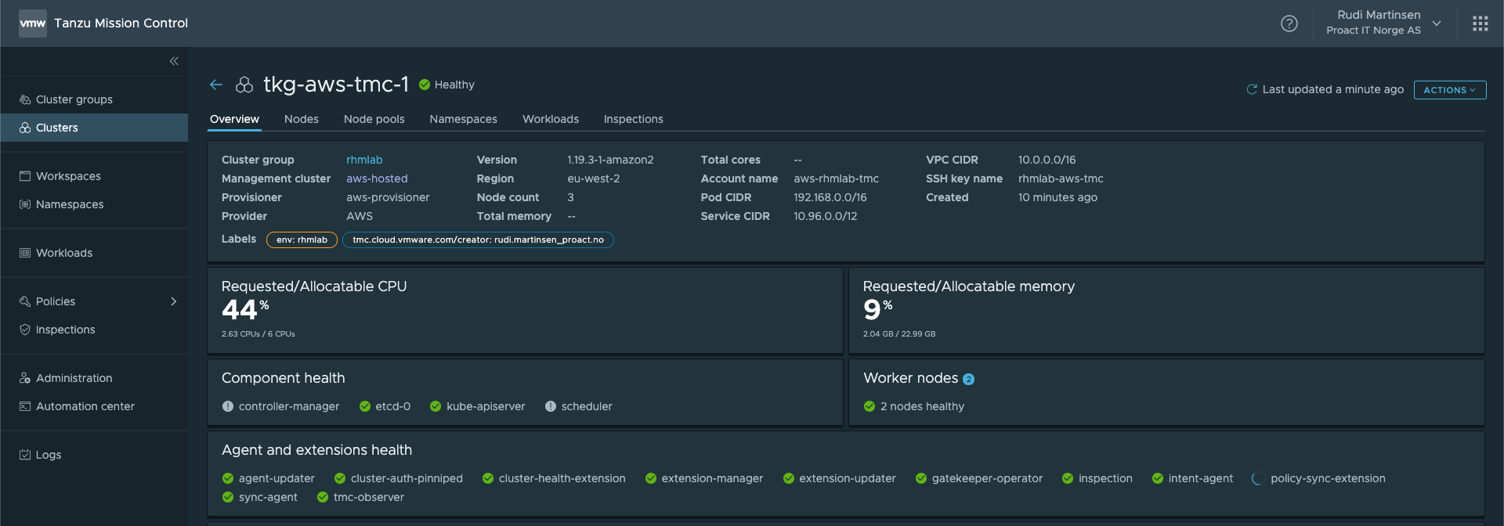Open the help question mark icon
The width and height of the screenshot is (1504, 526).
coord(1289,23)
